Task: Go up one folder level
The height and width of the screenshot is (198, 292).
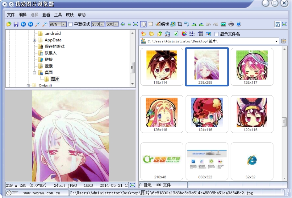Action: [x=160, y=34]
